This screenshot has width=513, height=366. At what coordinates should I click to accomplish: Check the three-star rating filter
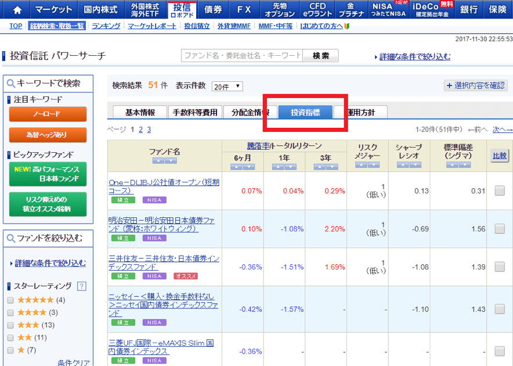(x=10, y=325)
